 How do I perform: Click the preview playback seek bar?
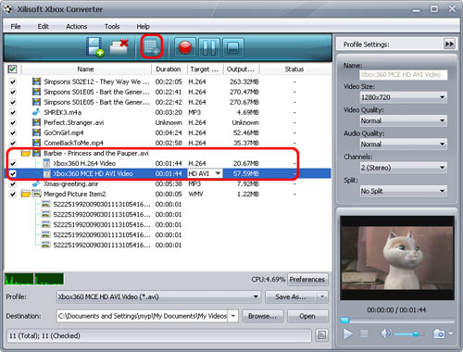point(397,321)
